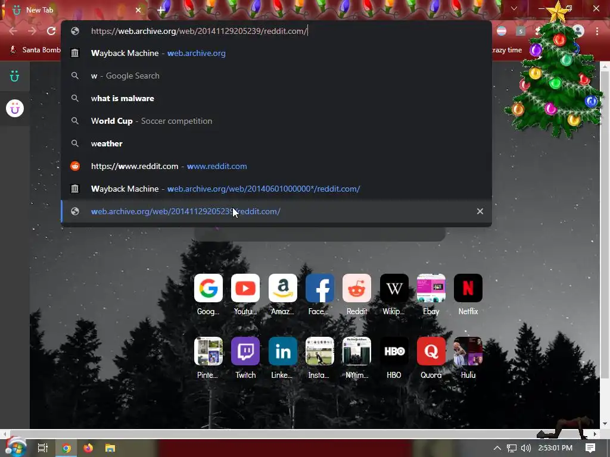
Task: Select the 'World Cup' soccer suggestion
Action: click(276, 121)
